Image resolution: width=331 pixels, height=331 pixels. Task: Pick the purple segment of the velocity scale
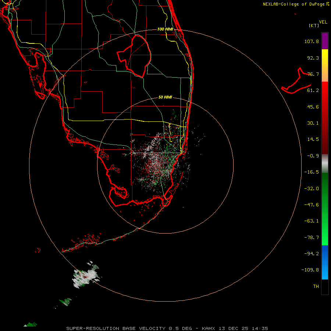[325, 41]
